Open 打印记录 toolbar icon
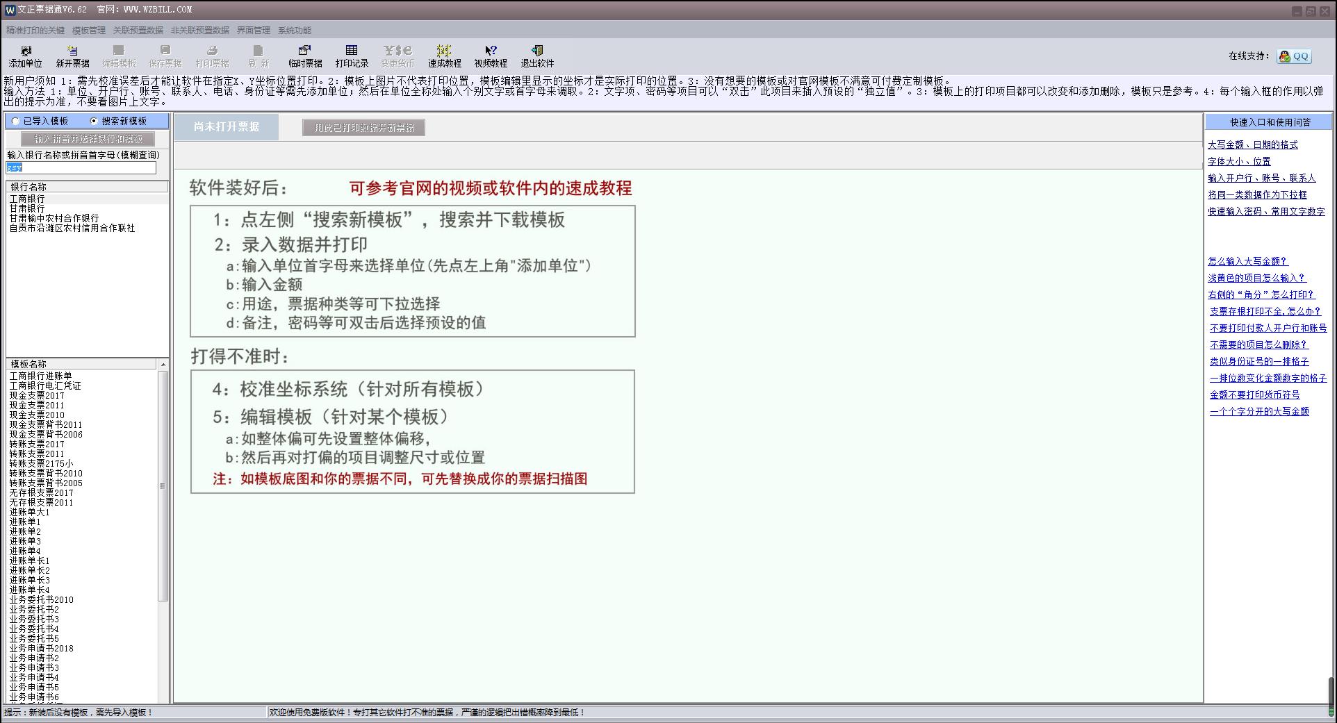This screenshot has width=1337, height=723. point(352,56)
